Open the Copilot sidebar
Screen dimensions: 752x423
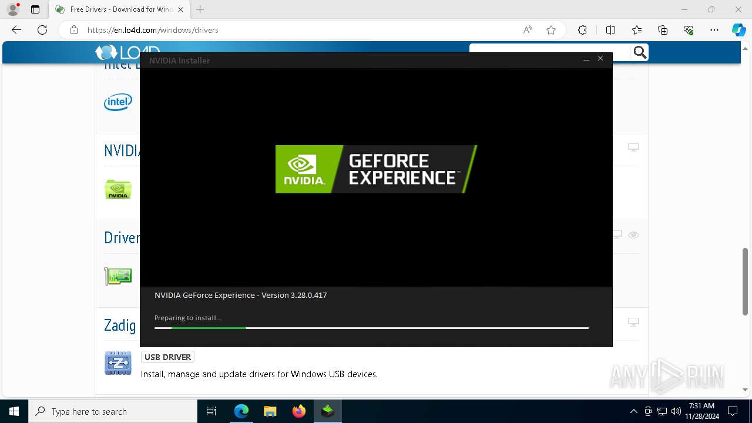tap(738, 30)
